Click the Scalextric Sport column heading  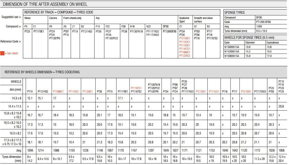(184, 20)
